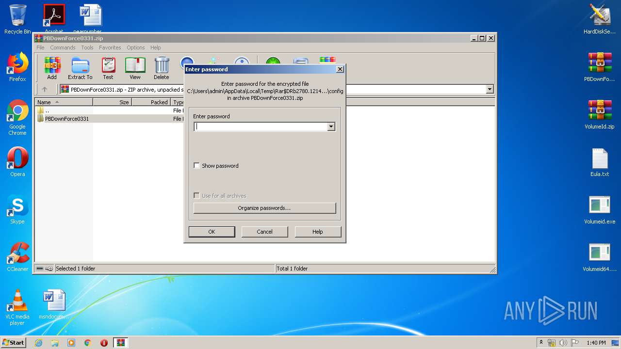Click Help button in password dialog

pyautogui.click(x=318, y=232)
